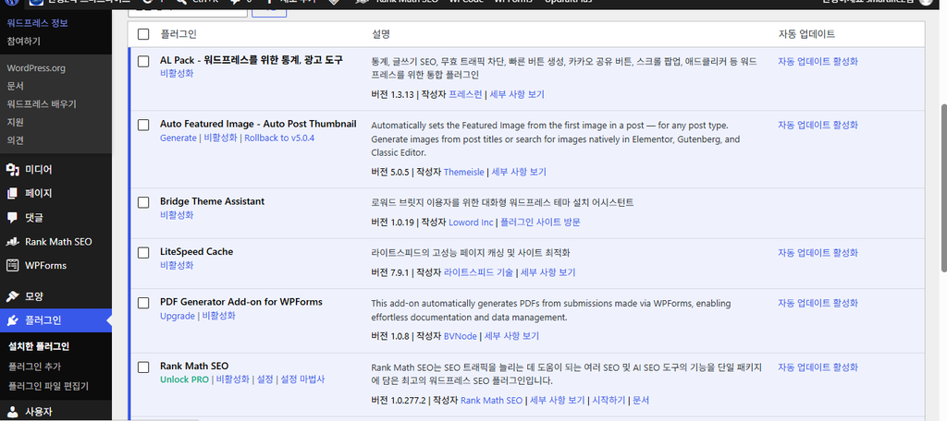Image resolution: width=947 pixels, height=421 pixels.
Task: Click the Rank Math SEO sidebar icon
Action: tap(12, 242)
